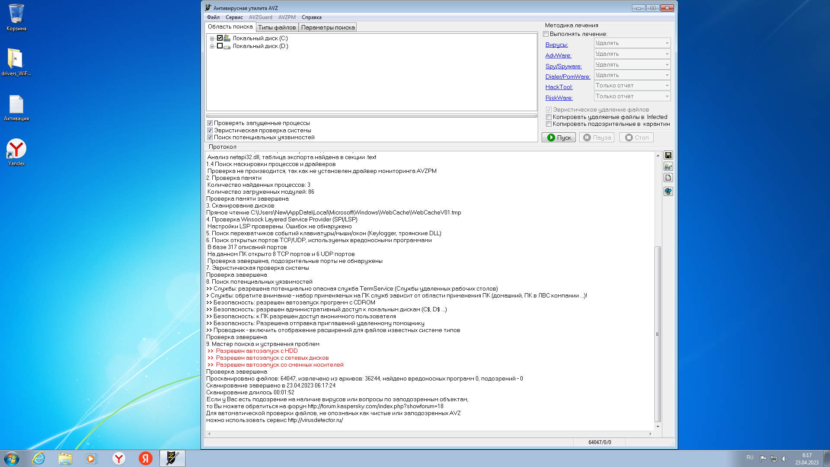Click the blank page clear protocol icon

[668, 178]
